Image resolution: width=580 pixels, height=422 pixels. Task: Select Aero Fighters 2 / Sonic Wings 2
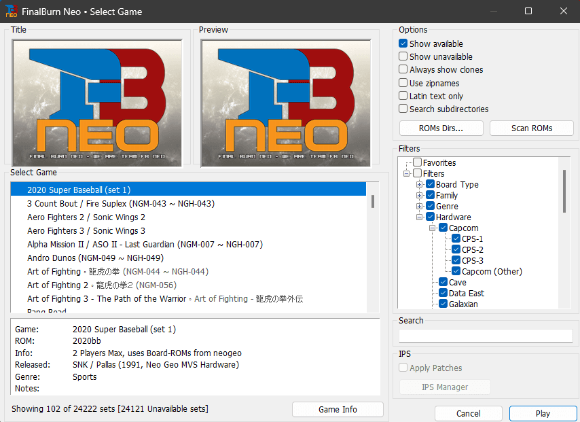(x=188, y=217)
